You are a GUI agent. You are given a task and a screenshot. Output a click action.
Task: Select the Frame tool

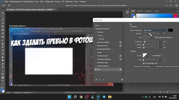[x=3, y=30]
